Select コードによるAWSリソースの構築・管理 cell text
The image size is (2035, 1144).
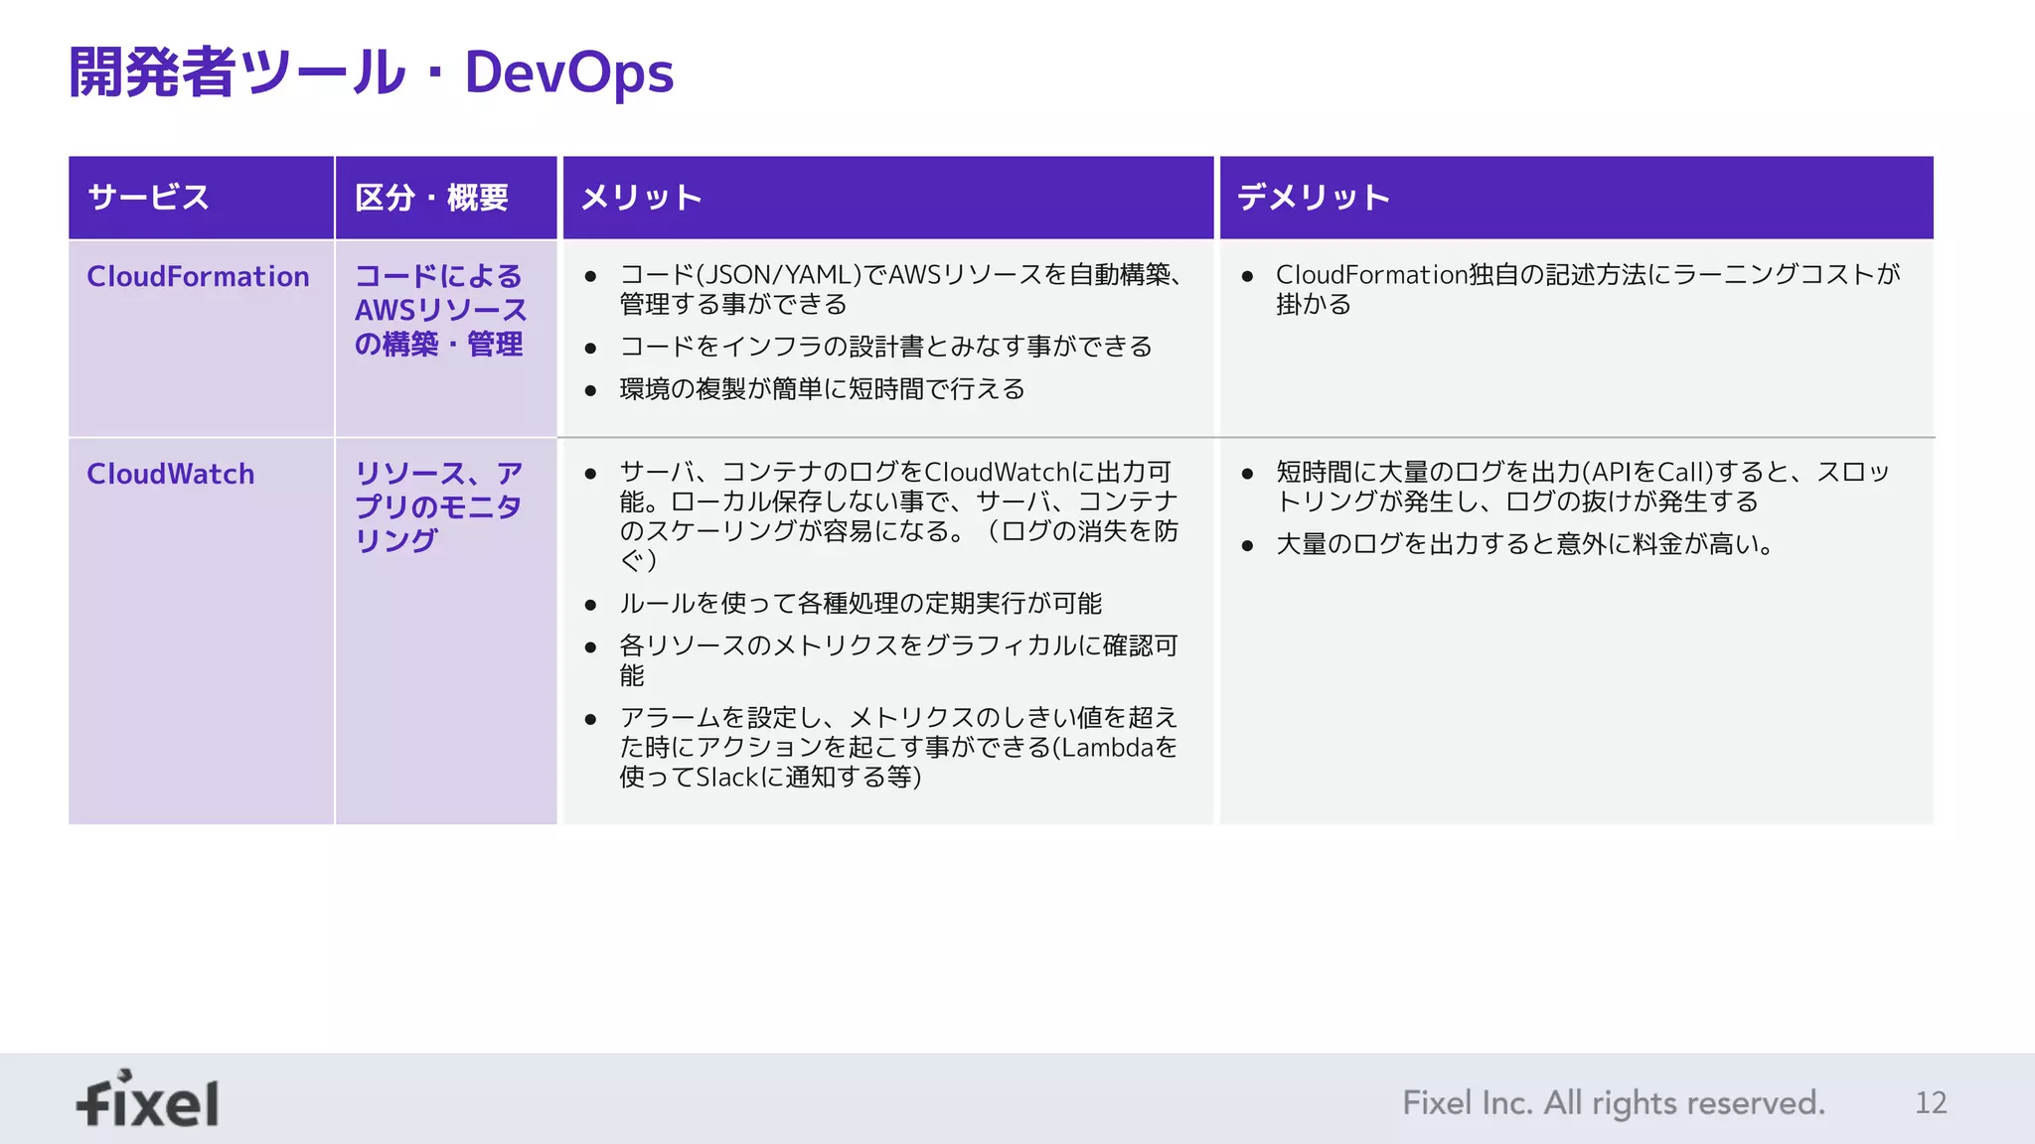pos(440,310)
